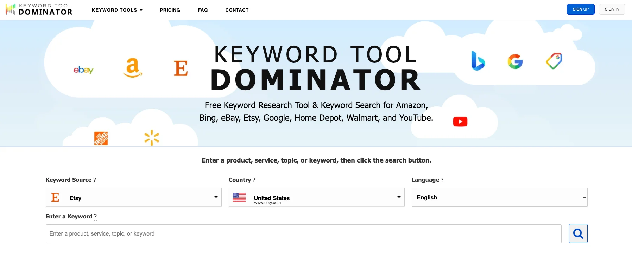Click the Walmart spark icon

pos(152,138)
